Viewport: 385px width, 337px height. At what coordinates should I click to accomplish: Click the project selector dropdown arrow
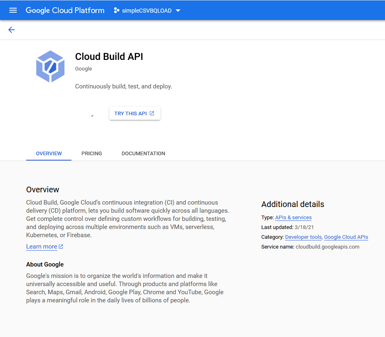click(x=178, y=11)
